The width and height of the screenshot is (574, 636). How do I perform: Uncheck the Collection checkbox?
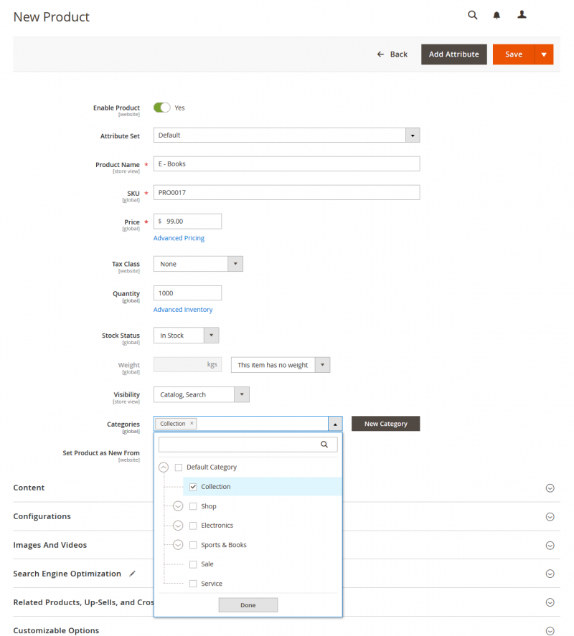[x=193, y=487]
